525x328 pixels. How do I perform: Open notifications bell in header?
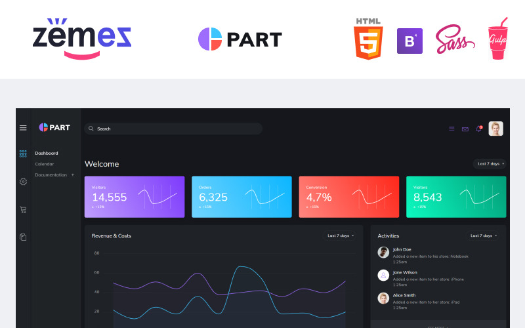coord(478,129)
